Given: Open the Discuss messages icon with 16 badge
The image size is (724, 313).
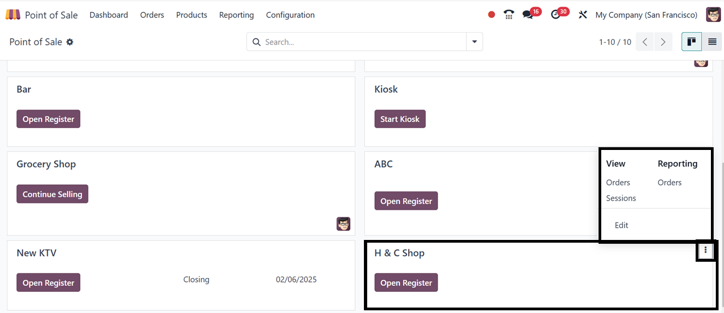Looking at the screenshot, I should click(528, 15).
